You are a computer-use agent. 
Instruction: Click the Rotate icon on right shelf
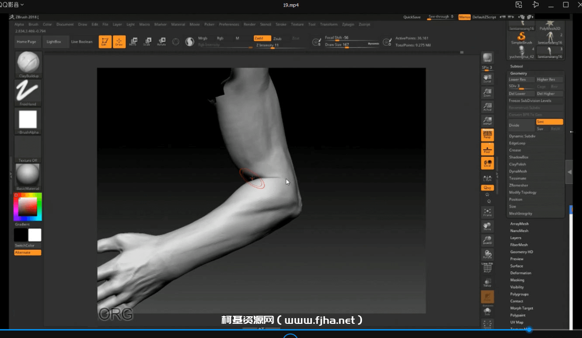point(487,254)
